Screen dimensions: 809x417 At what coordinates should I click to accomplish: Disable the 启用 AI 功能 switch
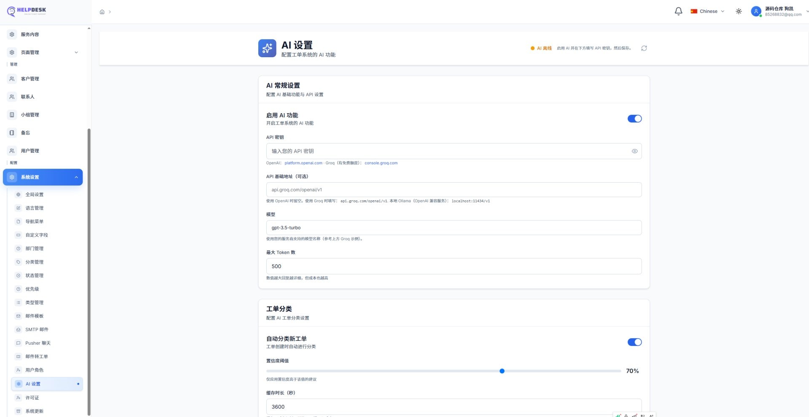635,119
